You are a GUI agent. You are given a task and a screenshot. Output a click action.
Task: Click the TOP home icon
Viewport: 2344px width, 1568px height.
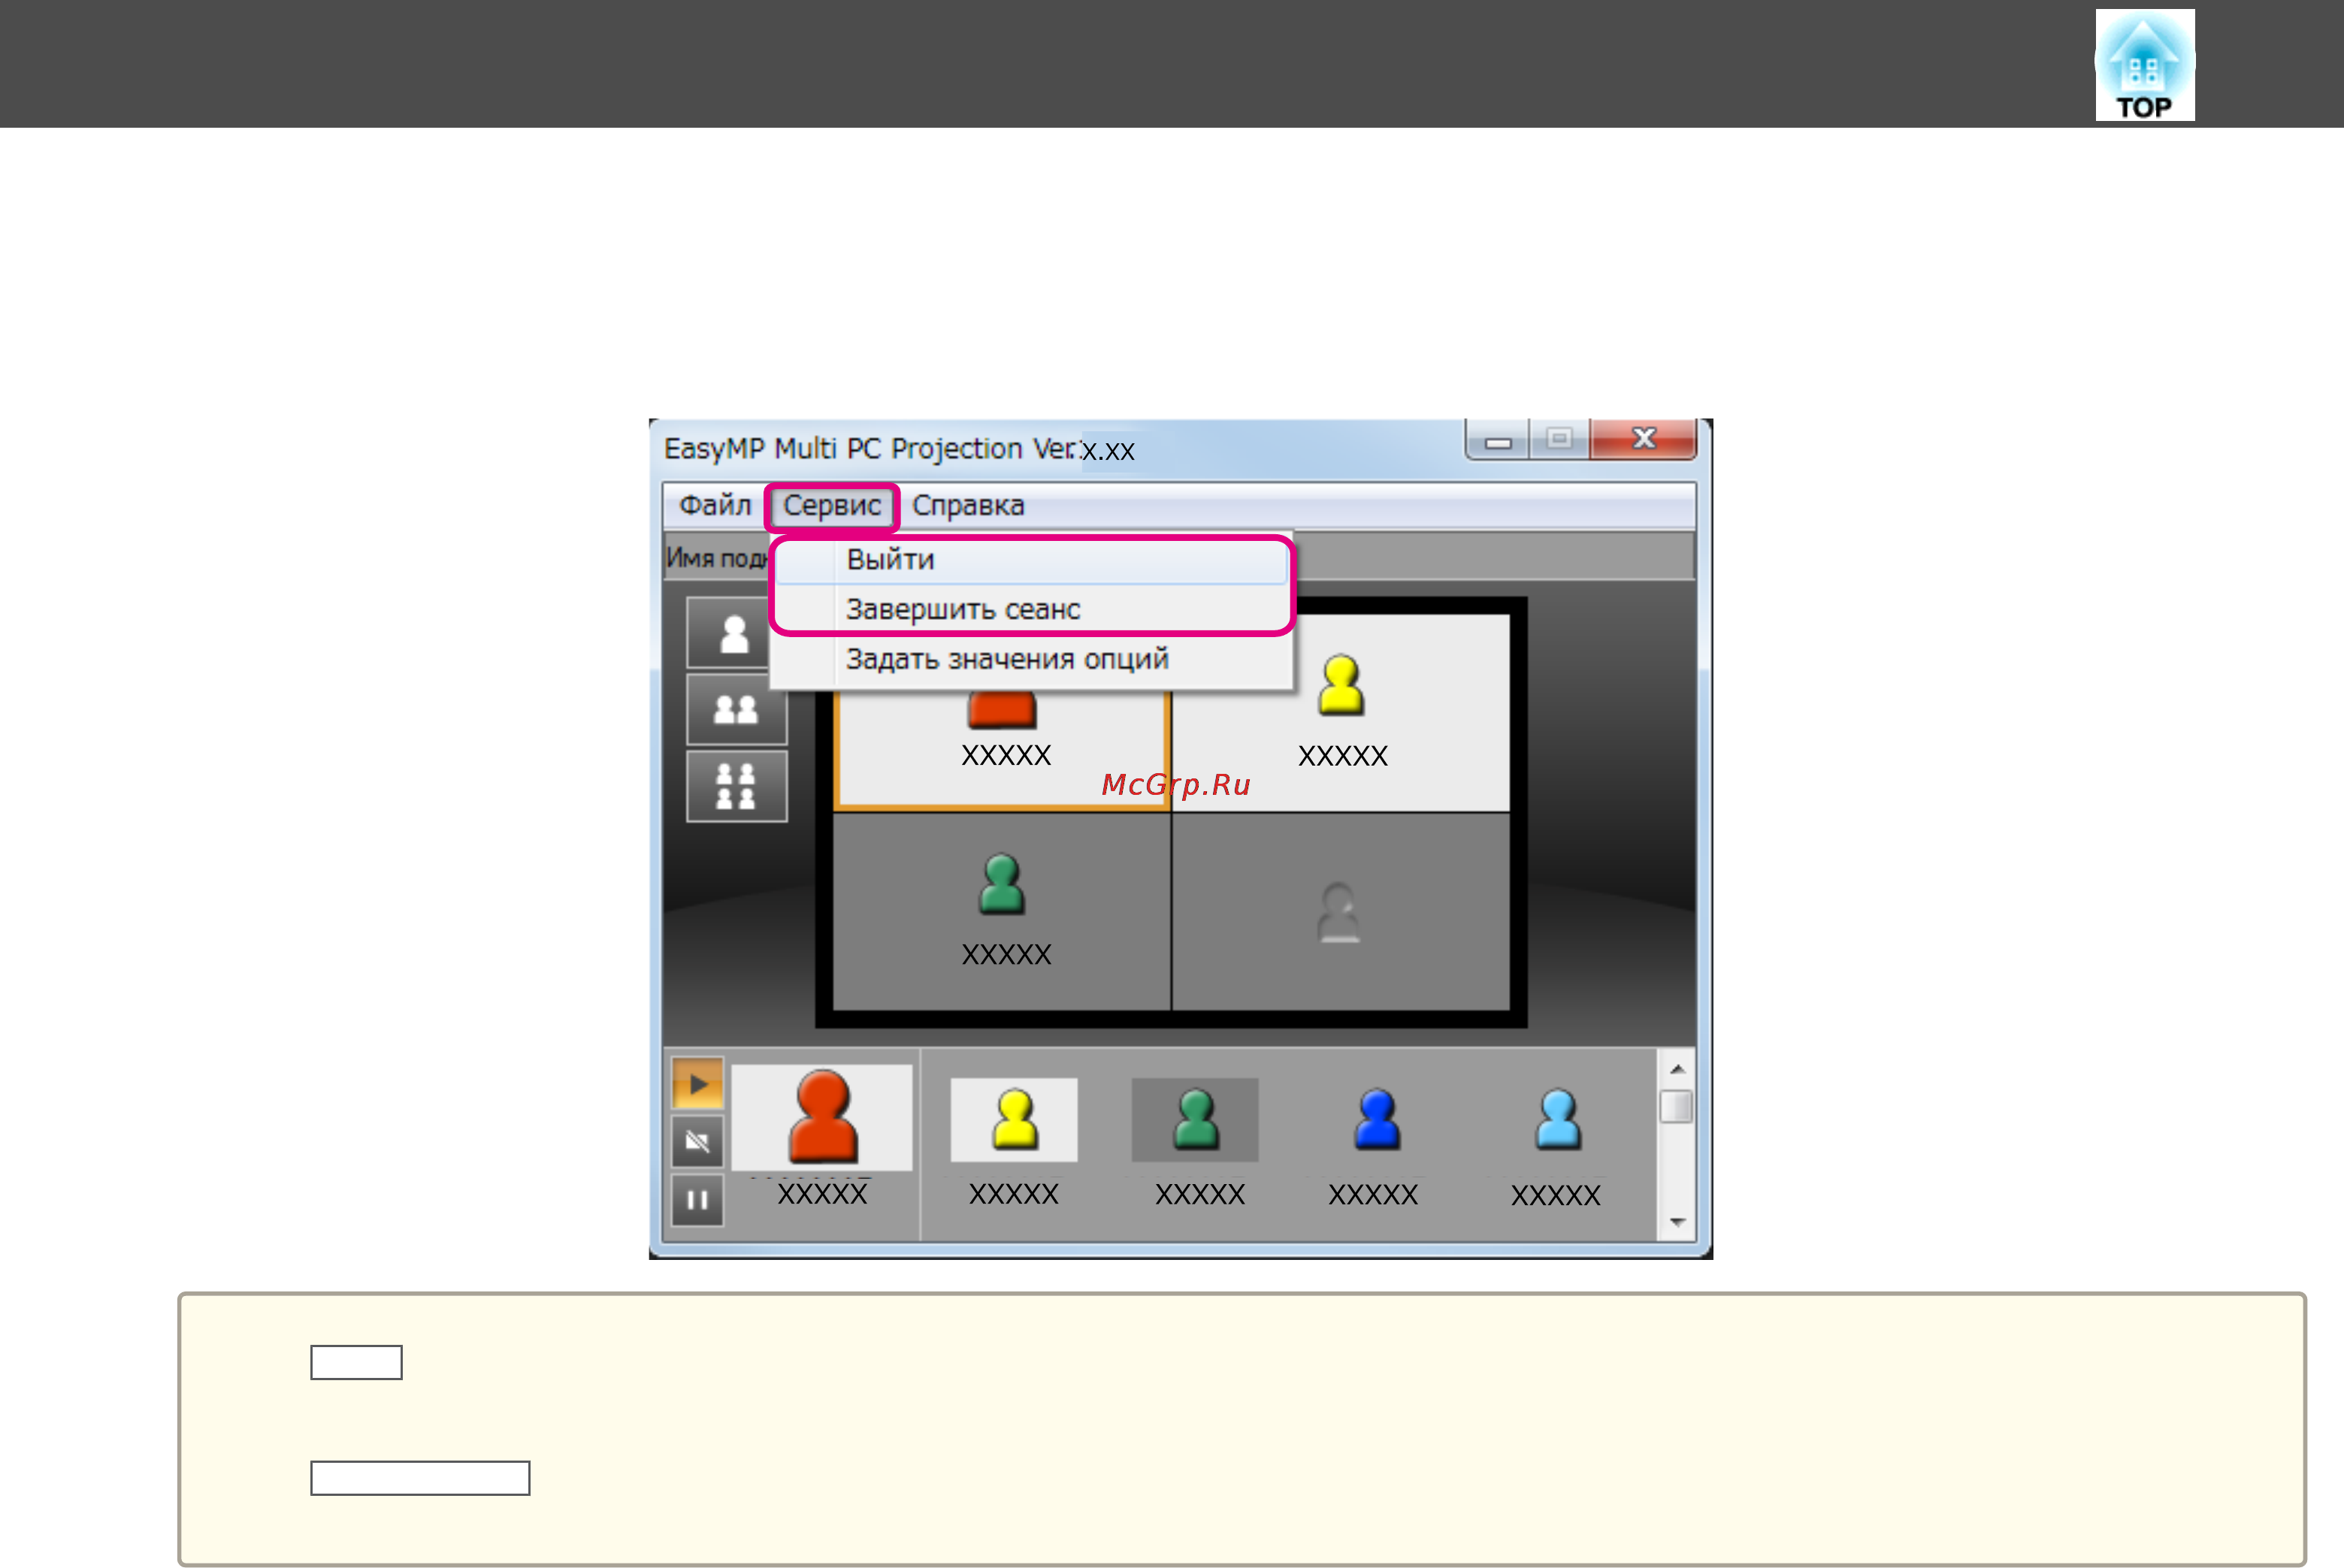tap(2144, 65)
